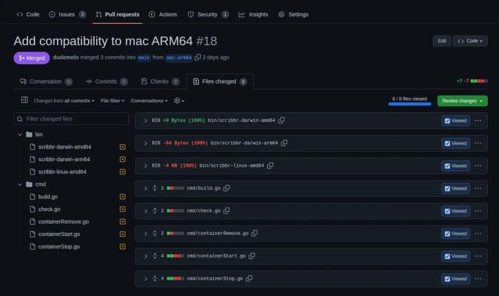This screenshot has width=499, height=296.
Task: Uncheck Viewed for cmd/build.go
Action: (455, 189)
